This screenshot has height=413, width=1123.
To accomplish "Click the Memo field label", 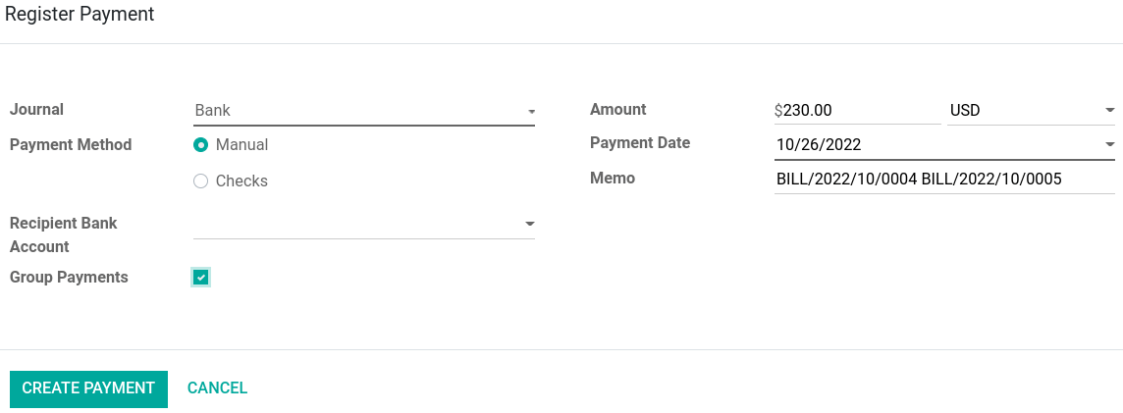I will pos(613,179).
